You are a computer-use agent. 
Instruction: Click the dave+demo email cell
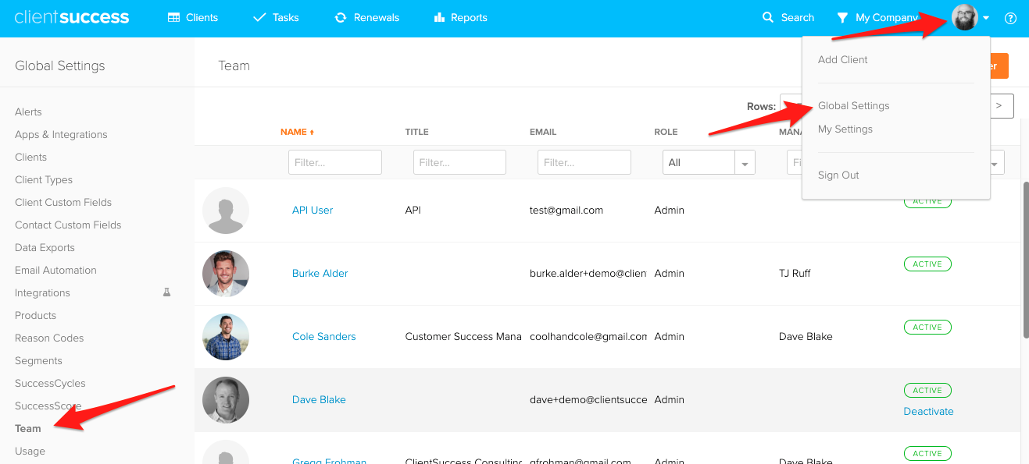588,399
